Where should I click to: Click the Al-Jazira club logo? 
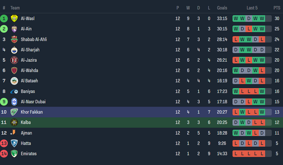(x=14, y=60)
